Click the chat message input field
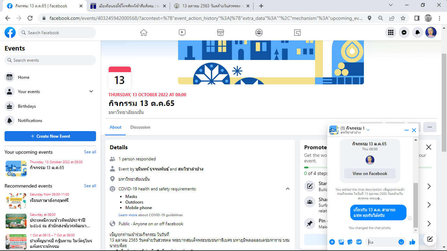Image resolution: width=447 pixels, height=251 pixels. (382, 242)
